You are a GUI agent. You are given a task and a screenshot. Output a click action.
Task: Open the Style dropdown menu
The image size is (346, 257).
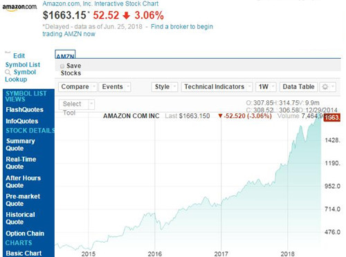[x=165, y=87]
